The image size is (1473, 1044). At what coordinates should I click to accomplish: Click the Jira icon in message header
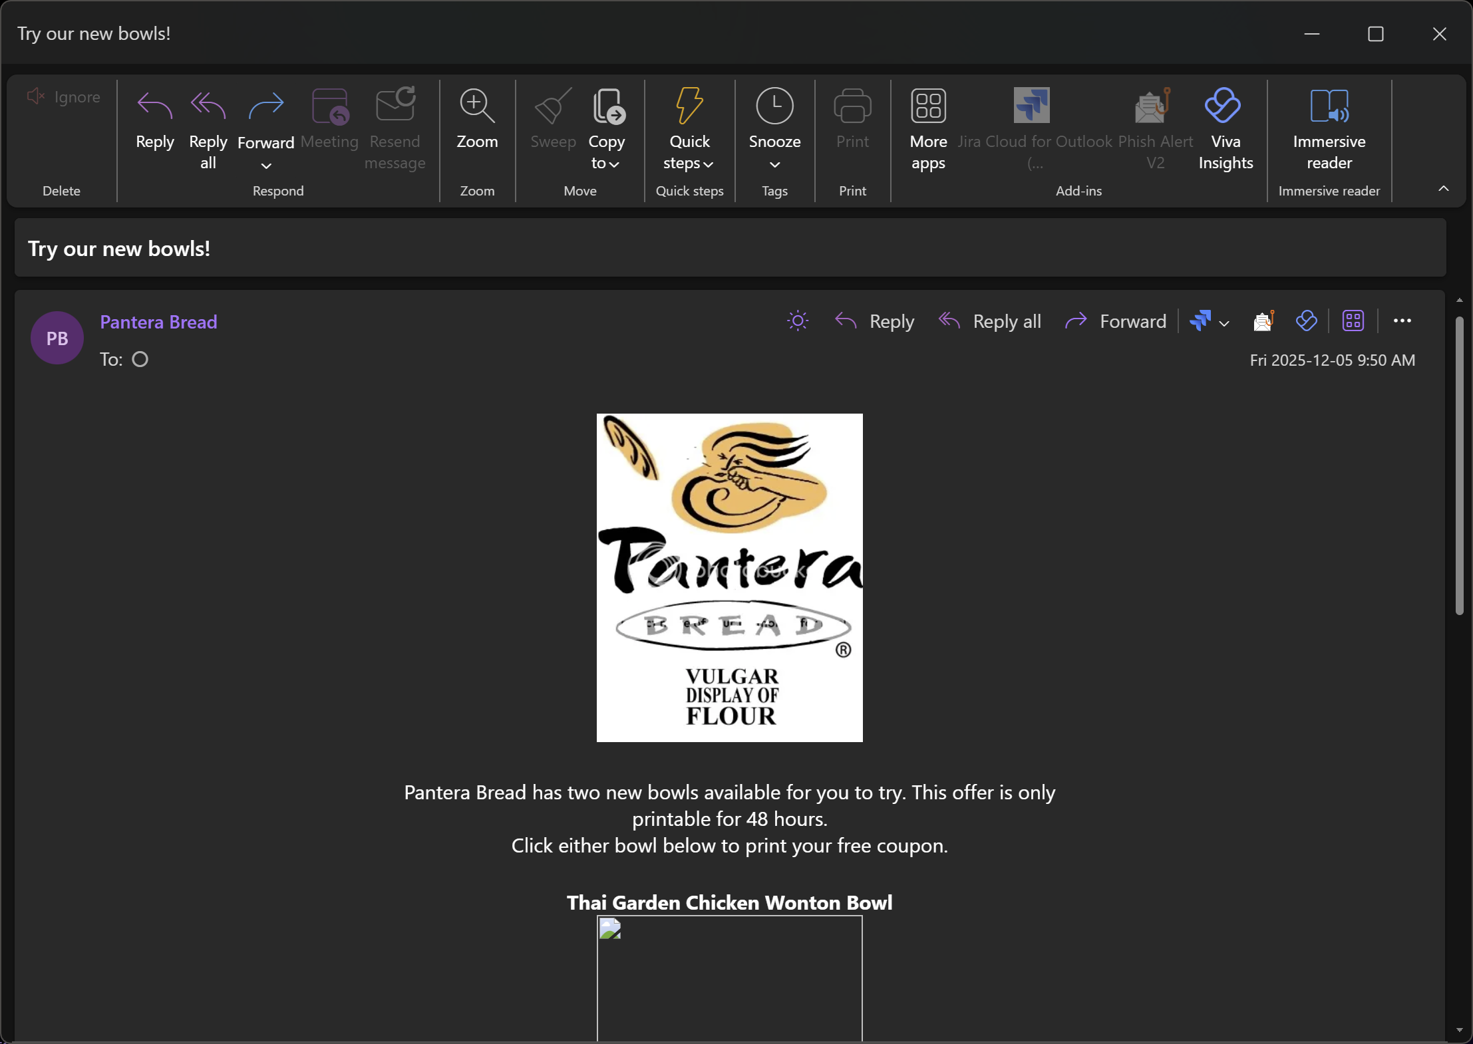coord(1200,321)
